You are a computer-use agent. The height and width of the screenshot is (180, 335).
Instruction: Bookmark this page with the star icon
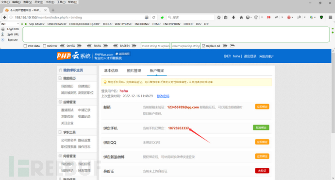pyautogui.click(x=219, y=18)
